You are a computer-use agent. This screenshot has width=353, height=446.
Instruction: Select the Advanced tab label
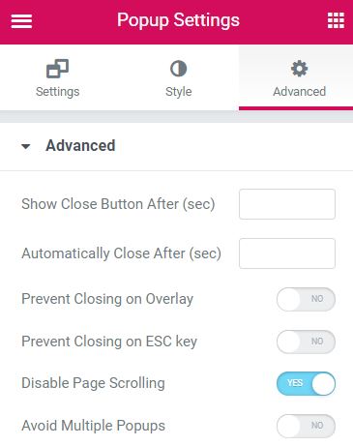click(299, 92)
